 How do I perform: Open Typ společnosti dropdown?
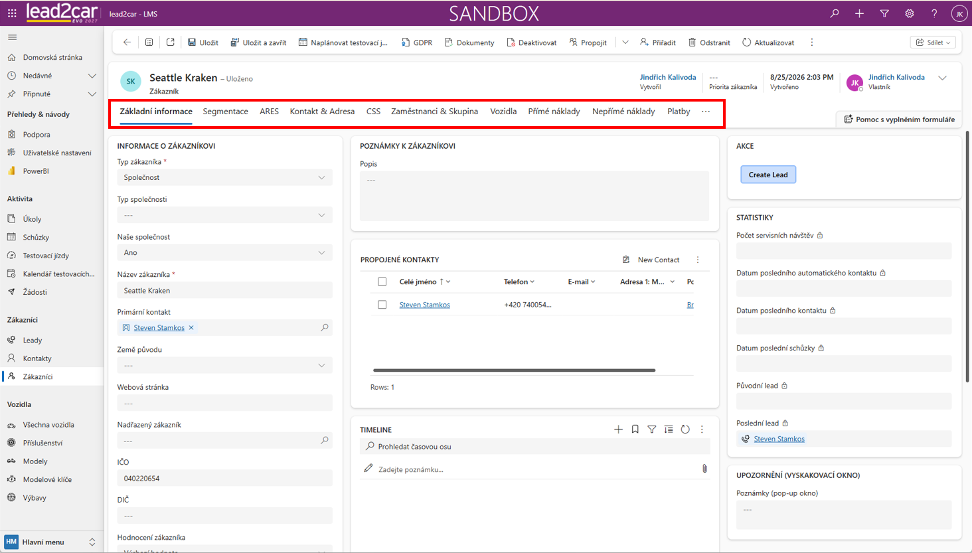pyautogui.click(x=224, y=215)
